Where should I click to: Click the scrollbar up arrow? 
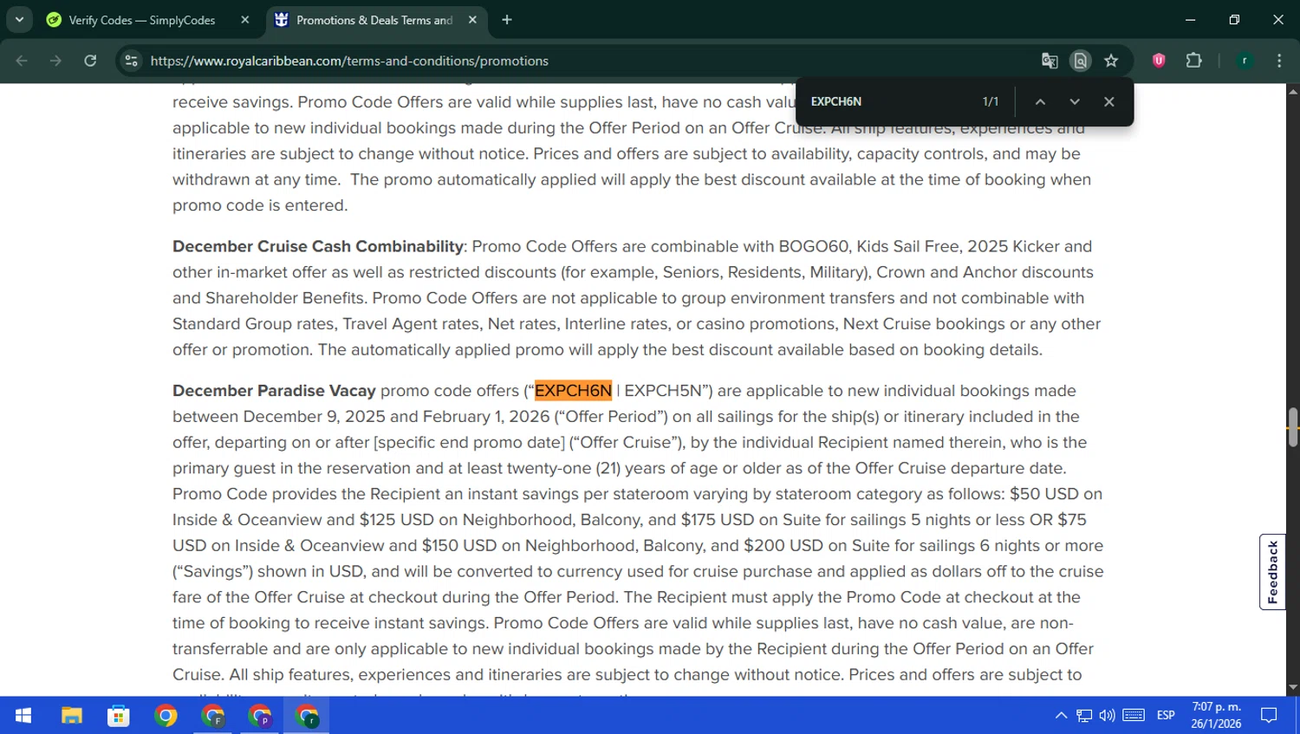(1293, 91)
